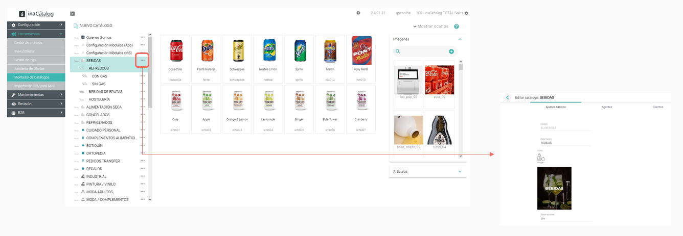Select ALIMENTACIÓN SECA catalog
Image resolution: width=683 pixels, height=236 pixels.
104,107
